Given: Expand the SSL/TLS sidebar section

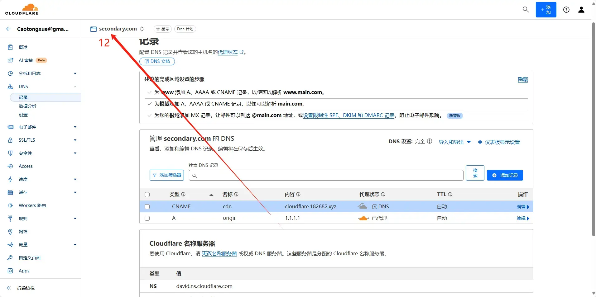Looking at the screenshot, I should click(75, 140).
